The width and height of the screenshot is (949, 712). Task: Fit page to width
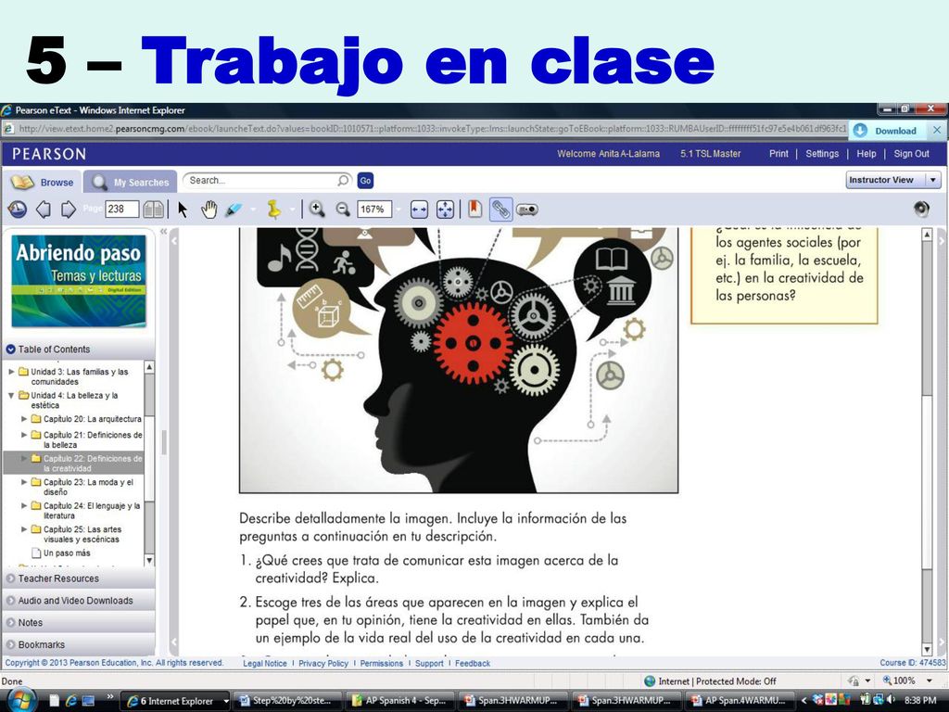(x=419, y=210)
